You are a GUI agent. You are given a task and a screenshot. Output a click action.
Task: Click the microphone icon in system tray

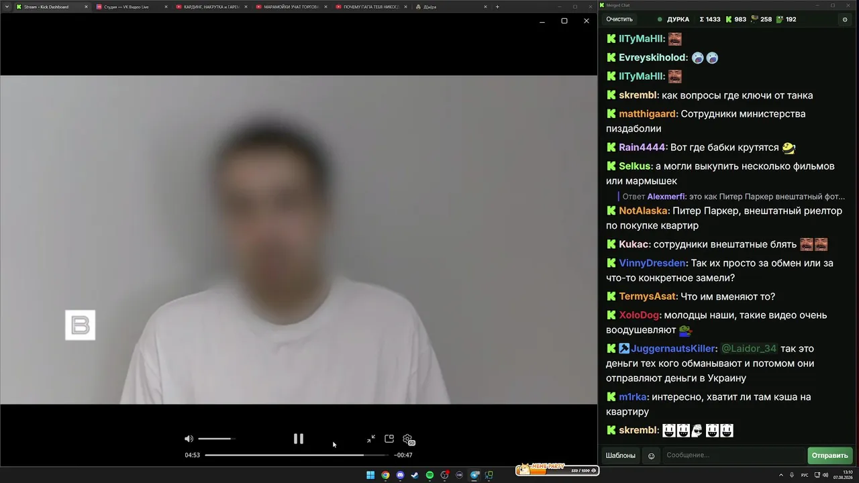pos(793,475)
